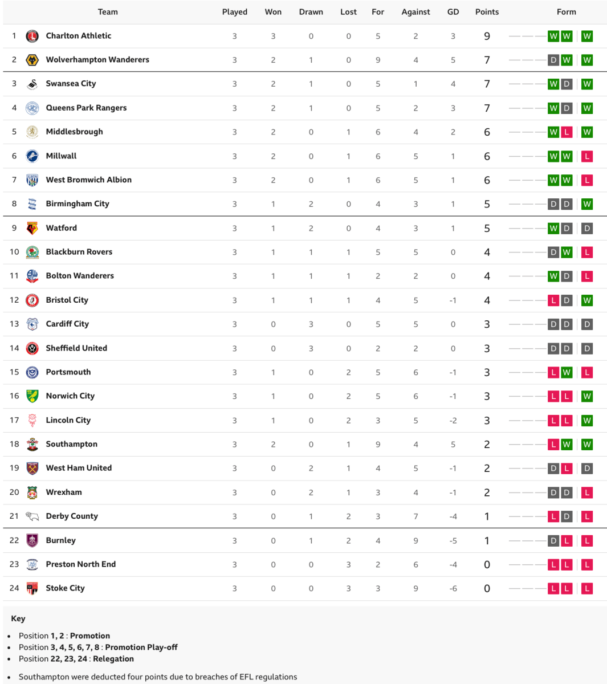This screenshot has width=607, height=684.
Task: Click the Watford club crest icon
Action: coord(32,228)
